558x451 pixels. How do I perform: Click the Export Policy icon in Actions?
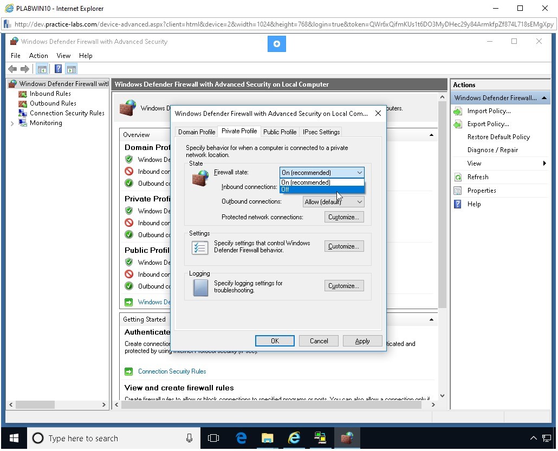pos(458,124)
